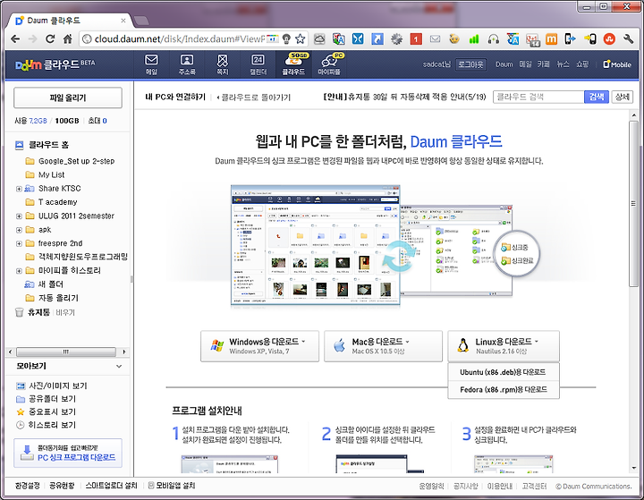The image size is (644, 500).
Task: Click the 클라우드 검색 input field
Action: (538, 97)
